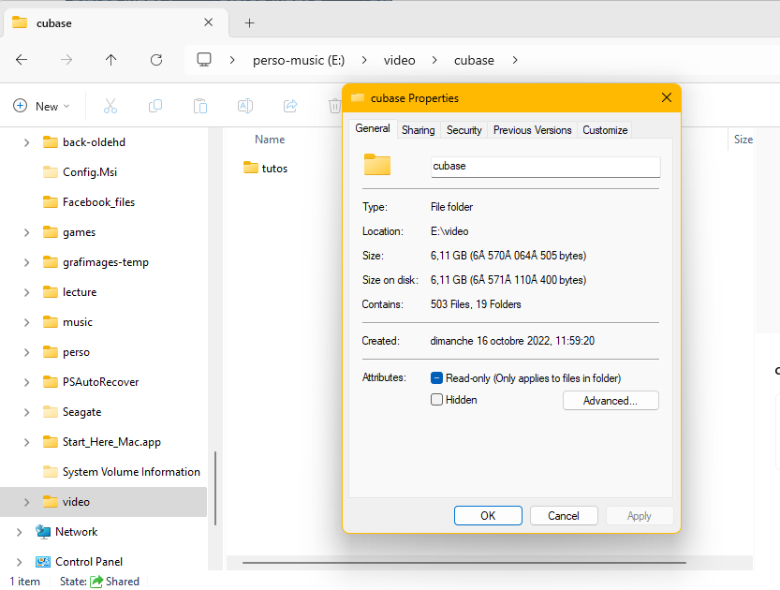This screenshot has height=590, width=780.
Task: Open the Customize tab
Action: tap(605, 130)
